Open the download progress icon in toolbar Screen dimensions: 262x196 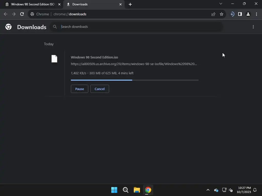232,14
